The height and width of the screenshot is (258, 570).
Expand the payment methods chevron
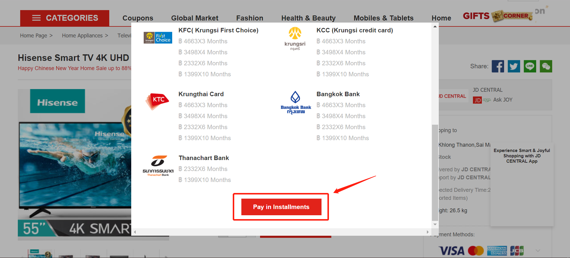coord(538,251)
